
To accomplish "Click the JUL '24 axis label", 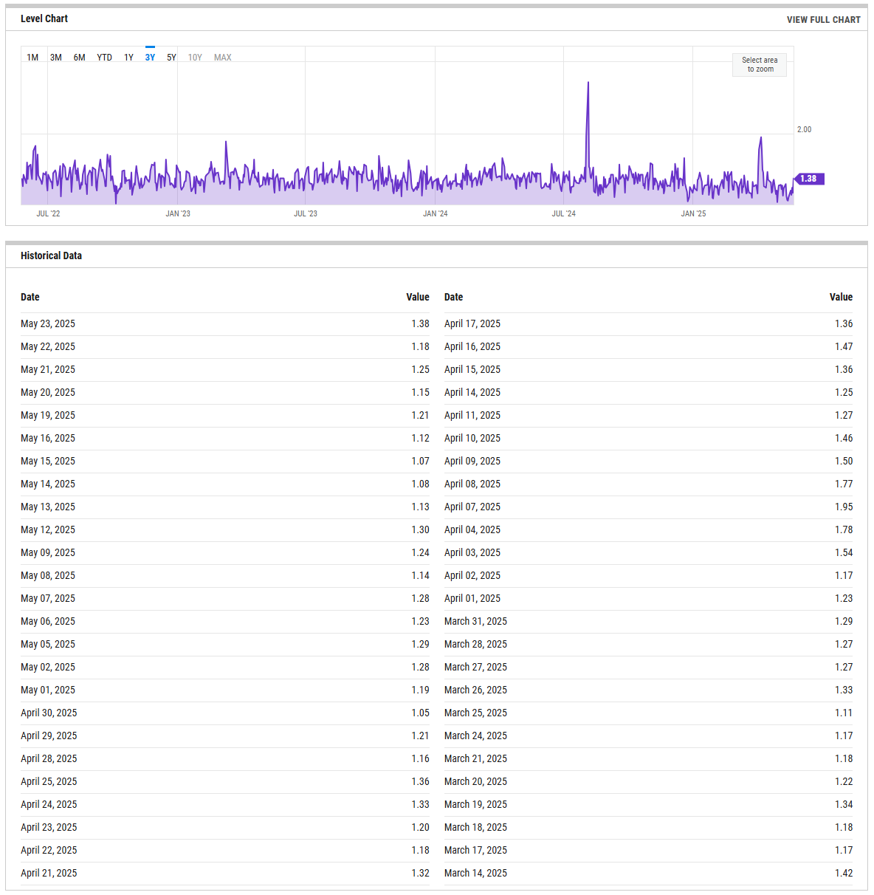I will pyautogui.click(x=564, y=213).
